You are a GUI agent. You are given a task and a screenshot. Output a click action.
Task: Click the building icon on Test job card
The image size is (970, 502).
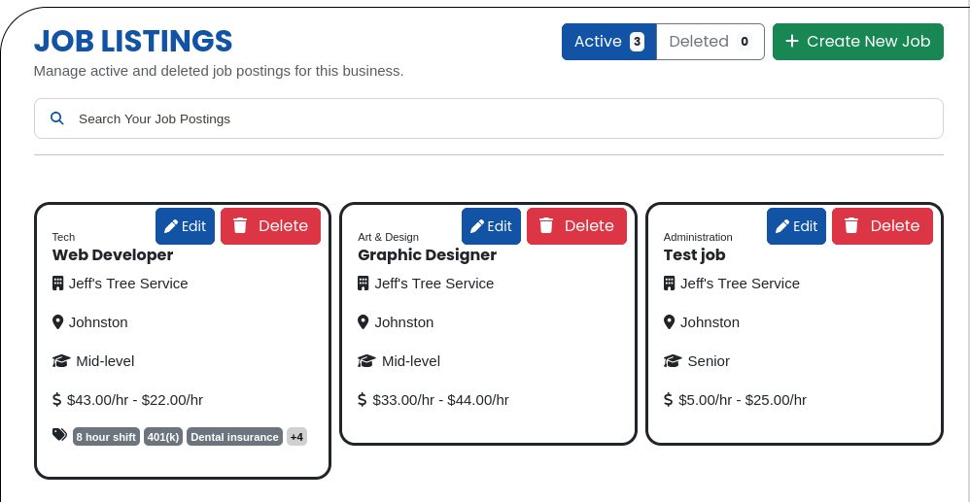669,284
